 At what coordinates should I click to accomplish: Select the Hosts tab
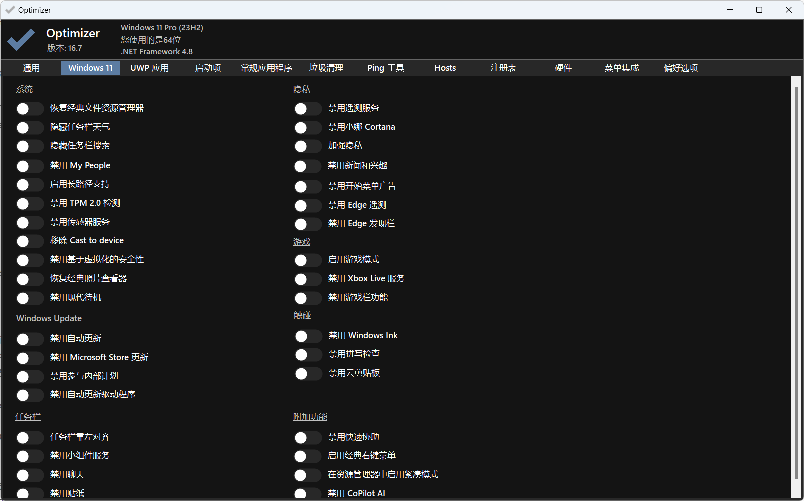tap(445, 68)
